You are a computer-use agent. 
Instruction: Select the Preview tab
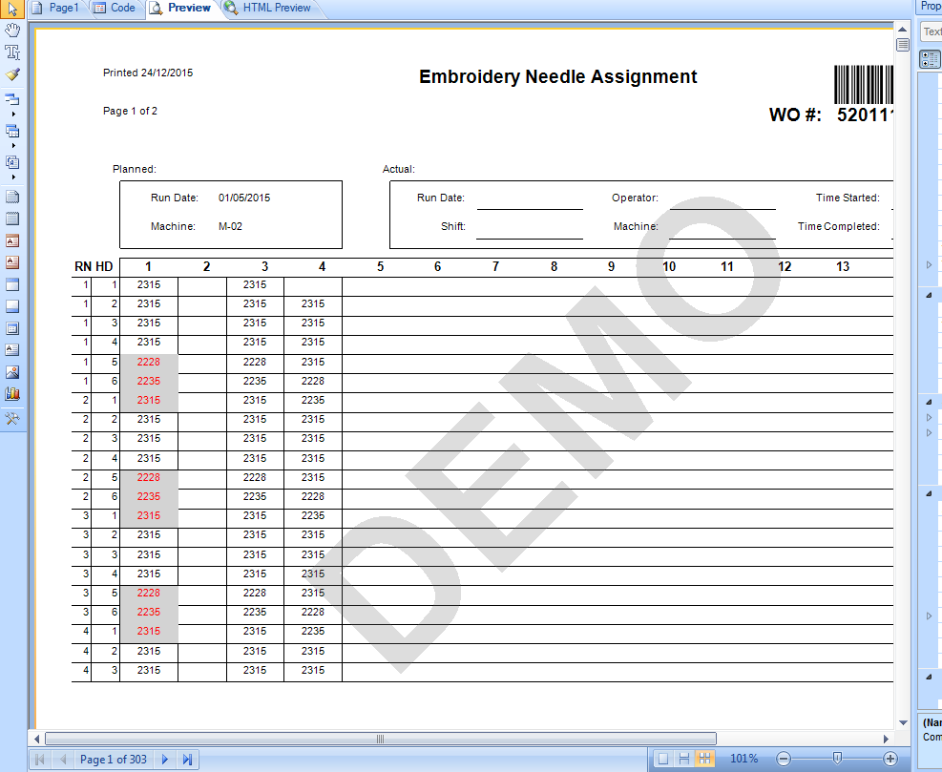click(181, 8)
